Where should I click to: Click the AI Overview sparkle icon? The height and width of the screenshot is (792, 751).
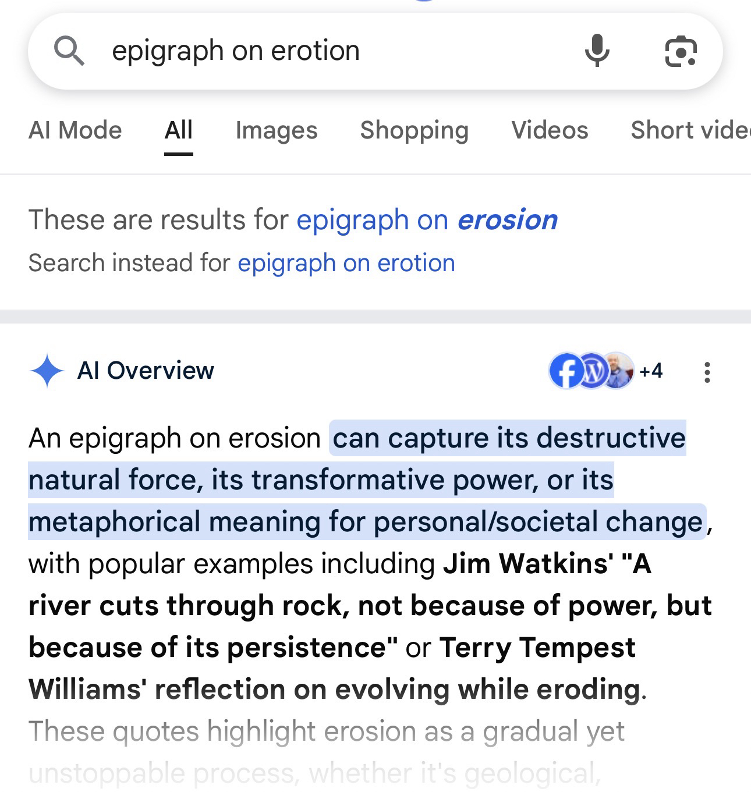[x=47, y=371]
